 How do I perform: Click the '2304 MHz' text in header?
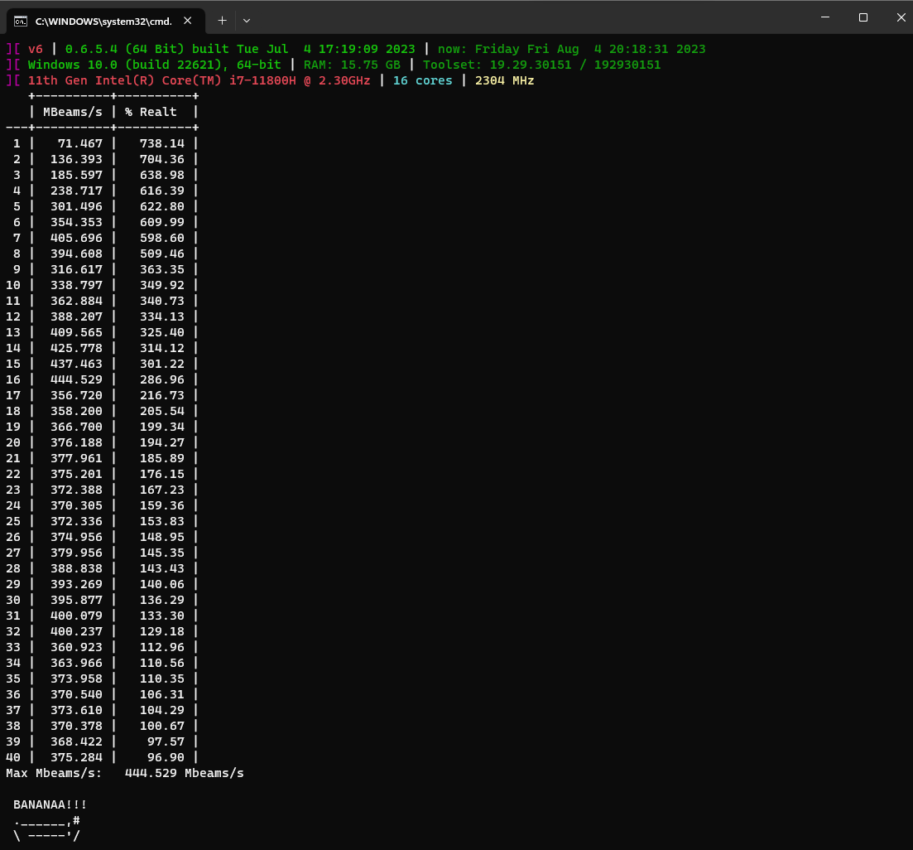pos(505,80)
